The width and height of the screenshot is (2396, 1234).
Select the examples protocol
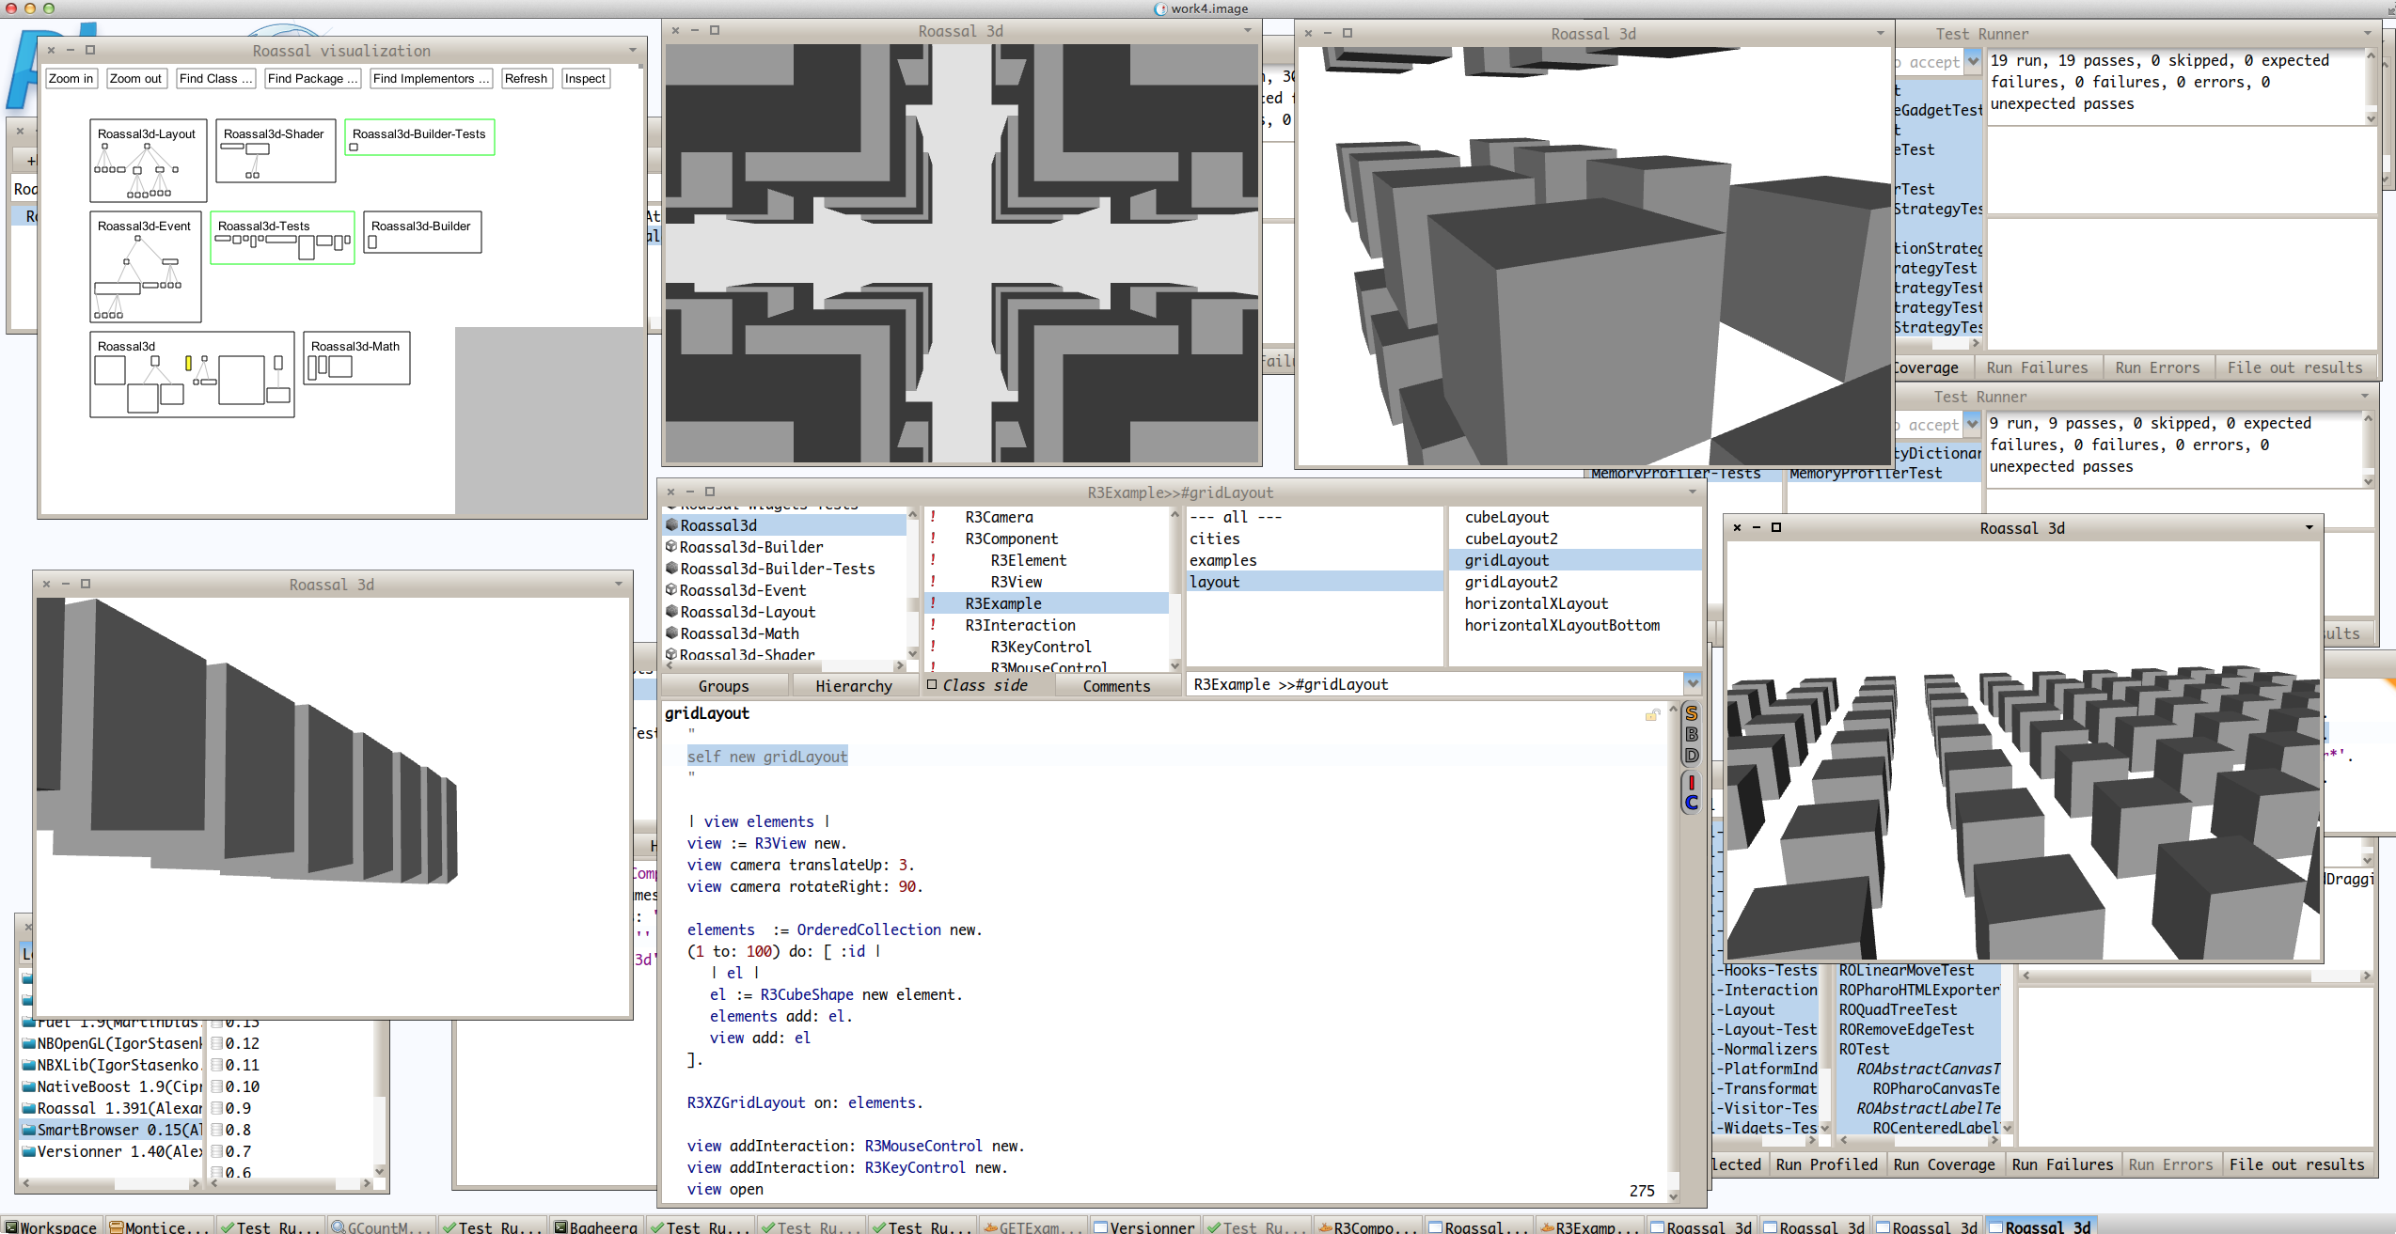click(x=1314, y=560)
